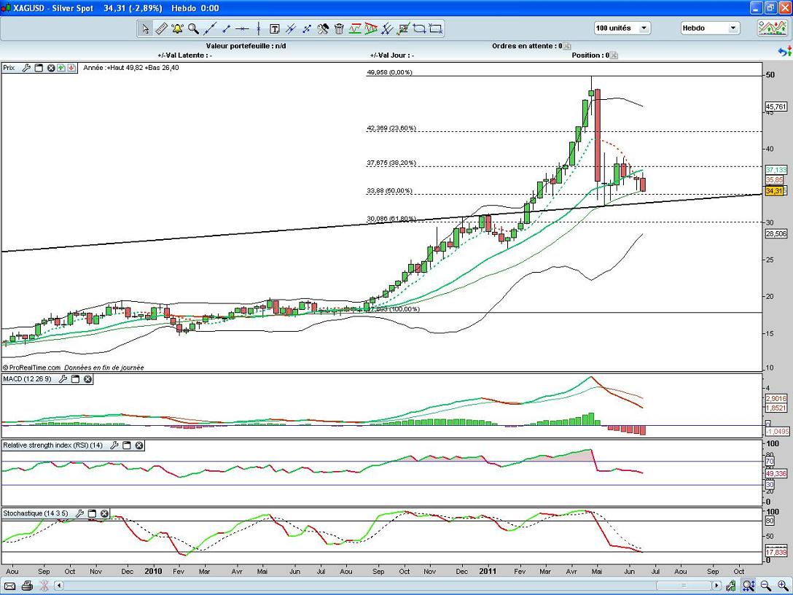Screen dimensions: 793x595
Task: Toggle the RSI panel window button
Action: coord(126,445)
